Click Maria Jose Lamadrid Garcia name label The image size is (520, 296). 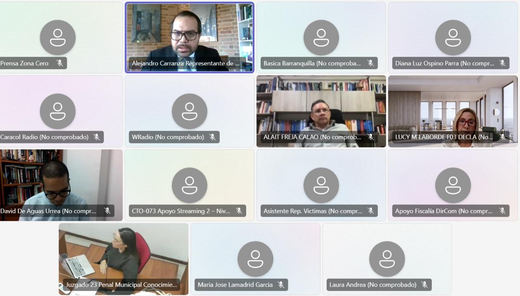(235, 284)
